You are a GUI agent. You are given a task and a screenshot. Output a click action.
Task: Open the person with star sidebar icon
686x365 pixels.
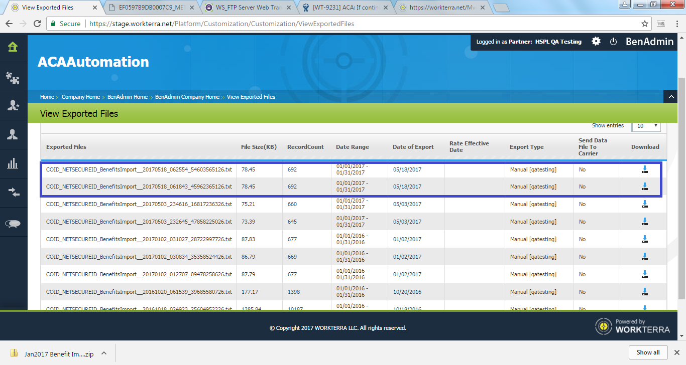[13, 105]
